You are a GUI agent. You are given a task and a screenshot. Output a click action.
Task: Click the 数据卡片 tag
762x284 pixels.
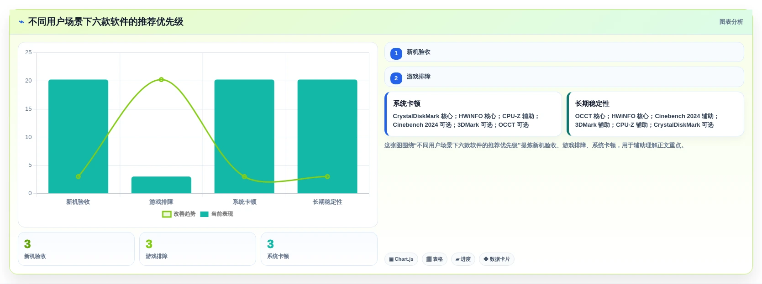point(497,259)
